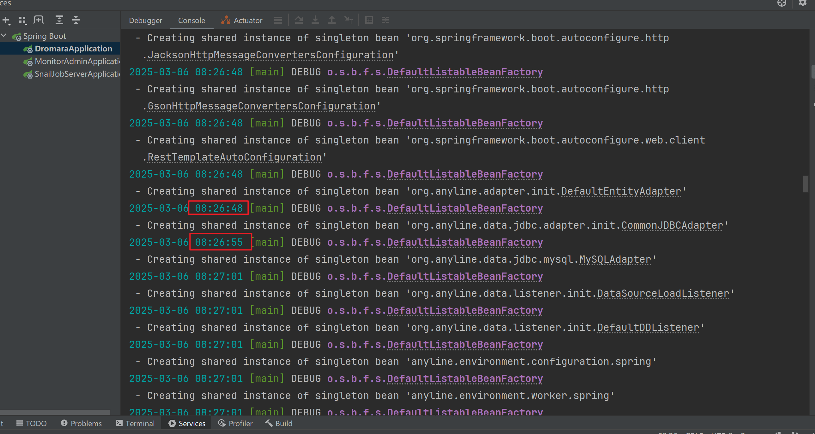
Task: Open the Terminal tool window
Action: click(135, 423)
